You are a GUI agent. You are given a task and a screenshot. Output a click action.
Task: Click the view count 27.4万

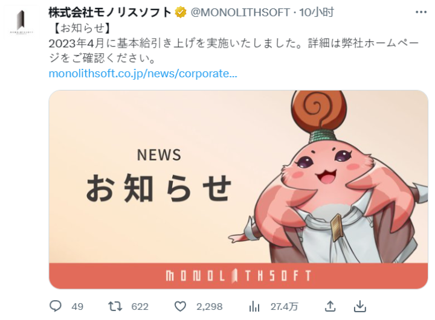(284, 306)
